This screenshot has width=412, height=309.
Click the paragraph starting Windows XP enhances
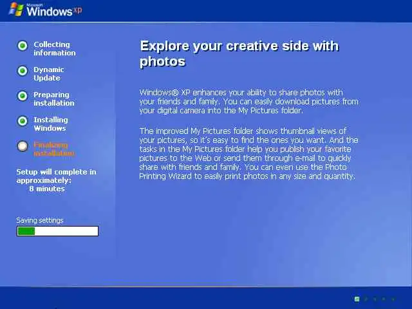point(249,102)
